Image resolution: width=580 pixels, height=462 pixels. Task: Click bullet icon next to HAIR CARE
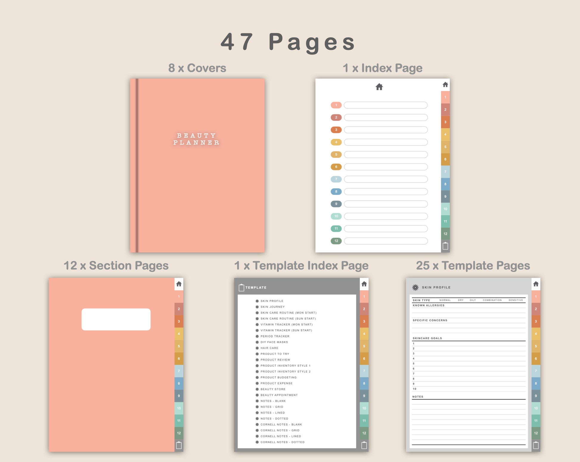(x=257, y=348)
